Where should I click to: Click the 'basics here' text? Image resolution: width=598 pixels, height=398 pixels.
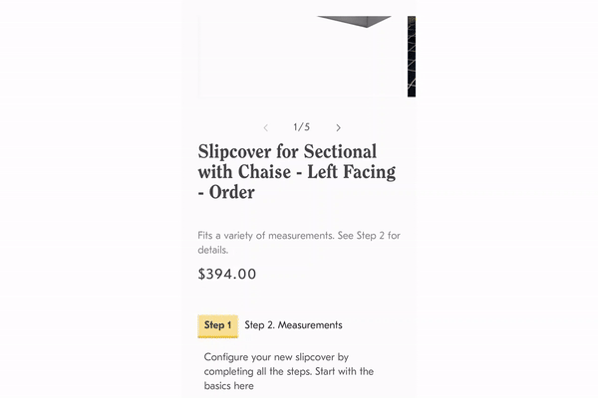pyautogui.click(x=229, y=386)
